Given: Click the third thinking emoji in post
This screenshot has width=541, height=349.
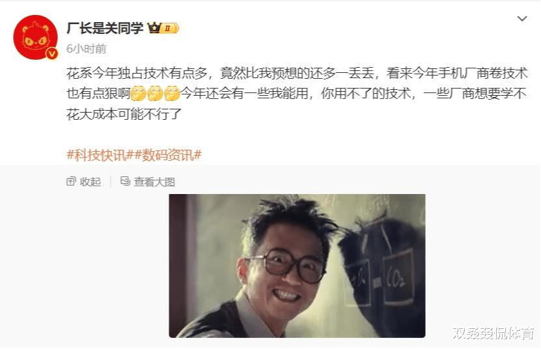Looking at the screenshot, I should [x=172, y=94].
